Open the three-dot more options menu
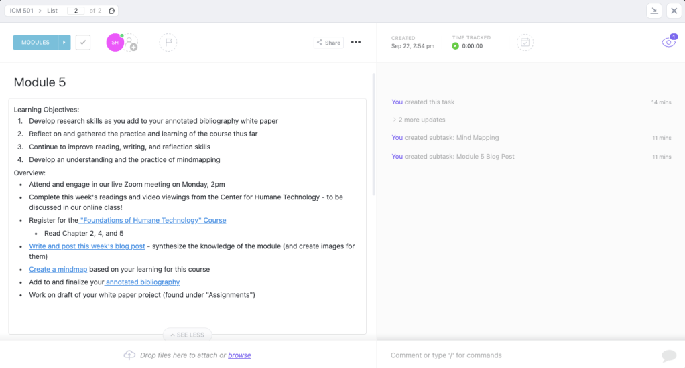685x368 pixels. click(356, 43)
